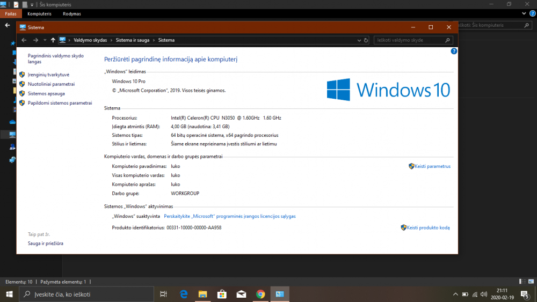Image resolution: width=537 pixels, height=302 pixels.
Task: Click Elementų: 10 status bar text
Action: tap(19, 282)
